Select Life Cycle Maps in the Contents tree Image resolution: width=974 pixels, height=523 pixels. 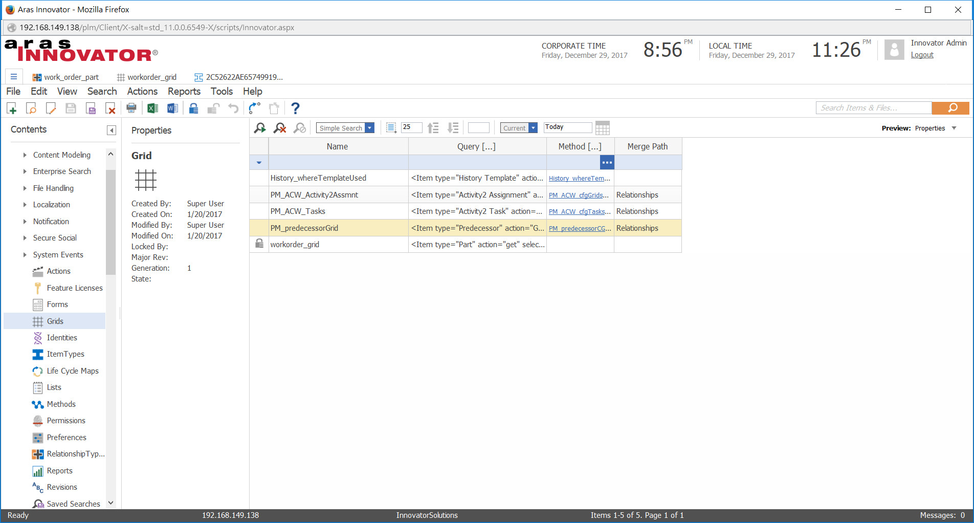coord(73,371)
